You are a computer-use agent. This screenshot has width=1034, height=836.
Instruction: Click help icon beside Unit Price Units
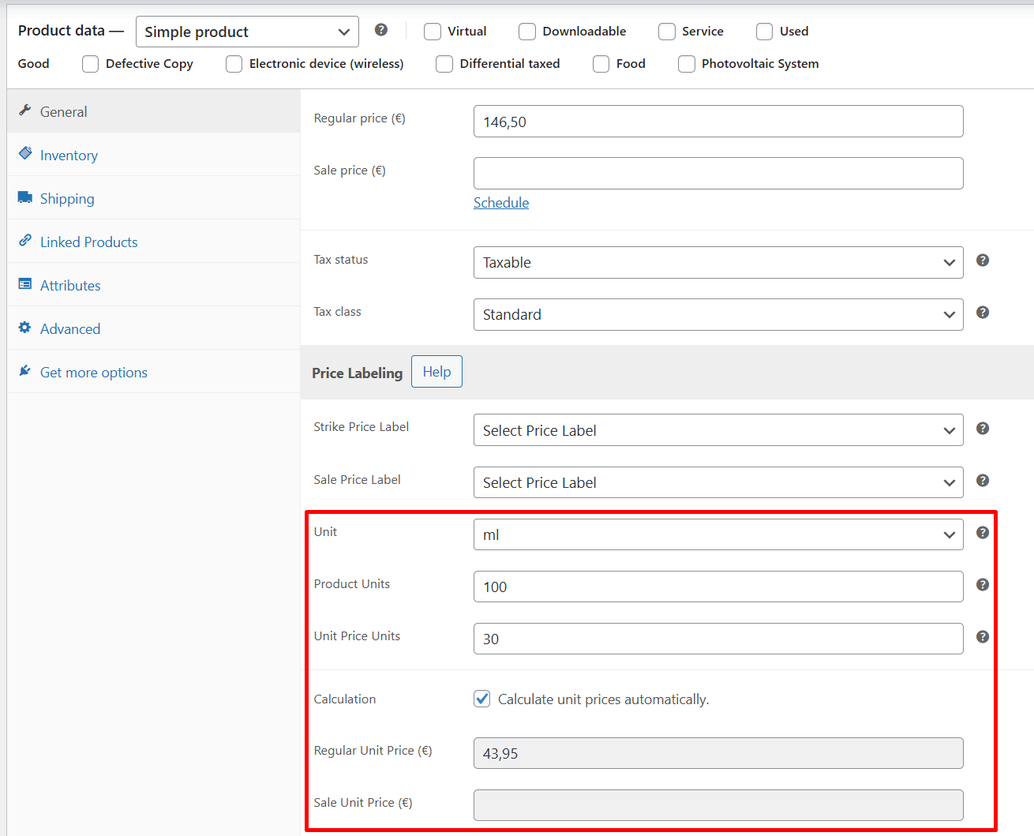click(983, 637)
